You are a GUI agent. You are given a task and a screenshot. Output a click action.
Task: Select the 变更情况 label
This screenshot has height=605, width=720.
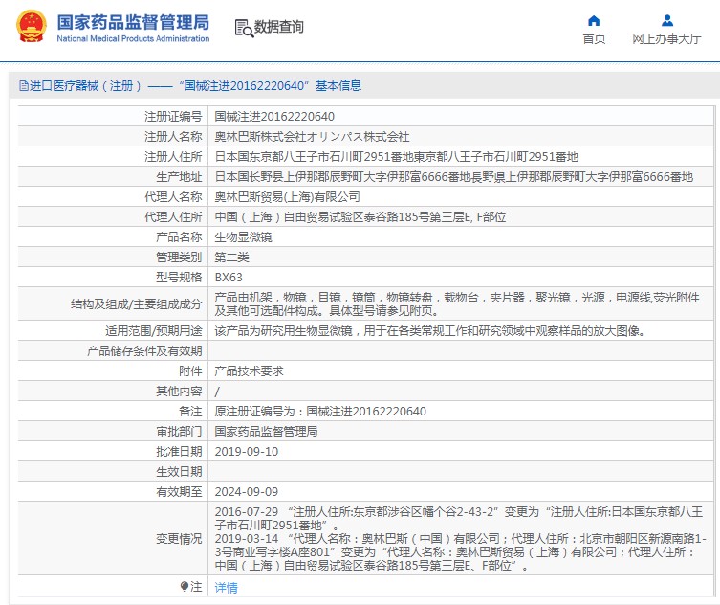179,538
